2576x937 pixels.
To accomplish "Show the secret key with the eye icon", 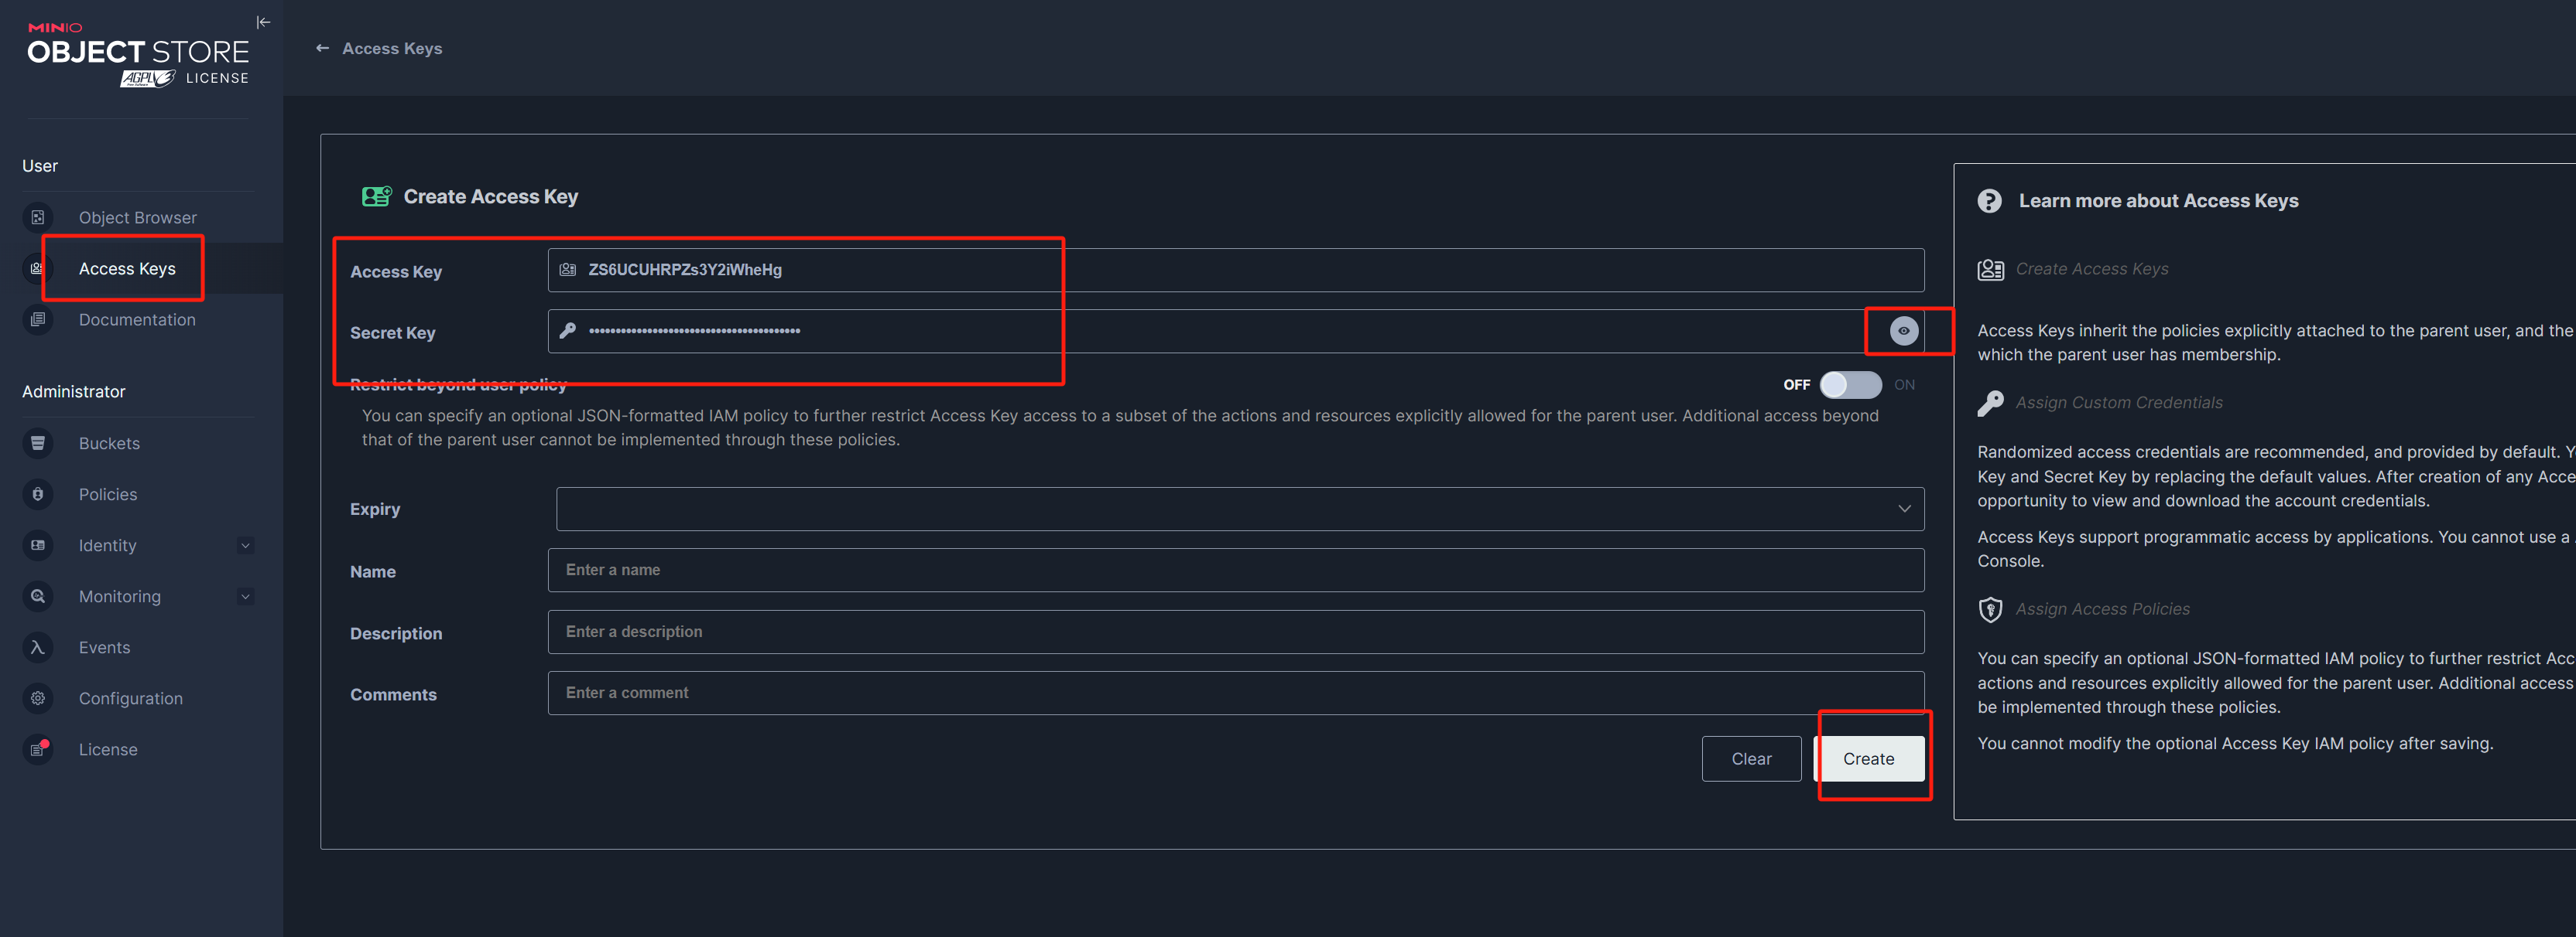I will [1903, 331].
